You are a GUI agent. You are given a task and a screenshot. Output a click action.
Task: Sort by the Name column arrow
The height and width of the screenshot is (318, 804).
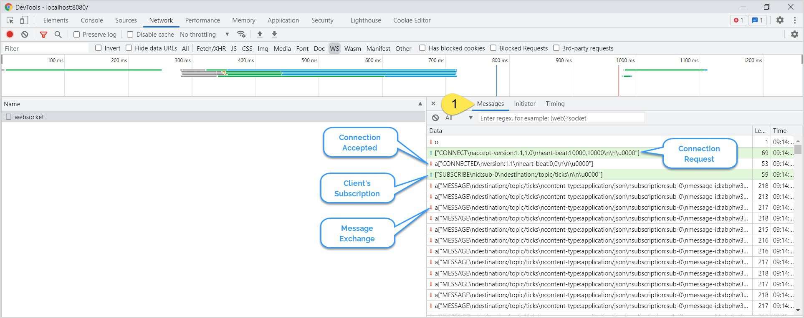(x=420, y=104)
